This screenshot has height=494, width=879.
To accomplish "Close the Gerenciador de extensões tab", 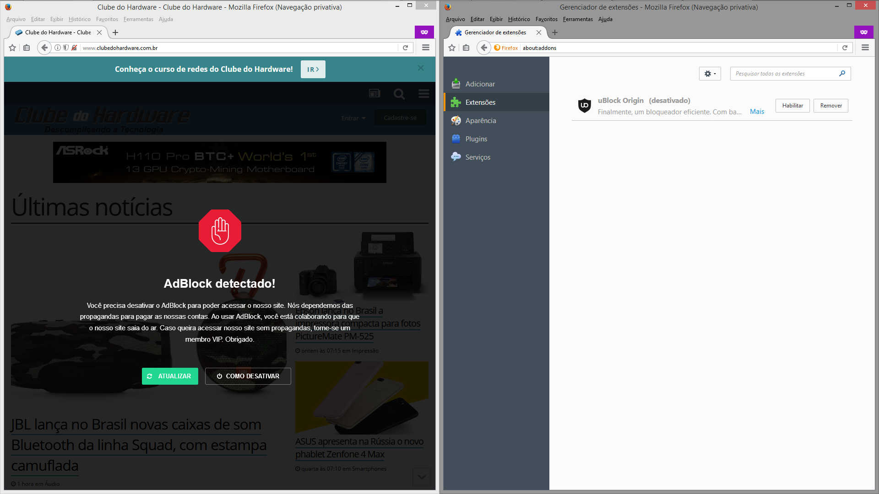I will point(539,32).
